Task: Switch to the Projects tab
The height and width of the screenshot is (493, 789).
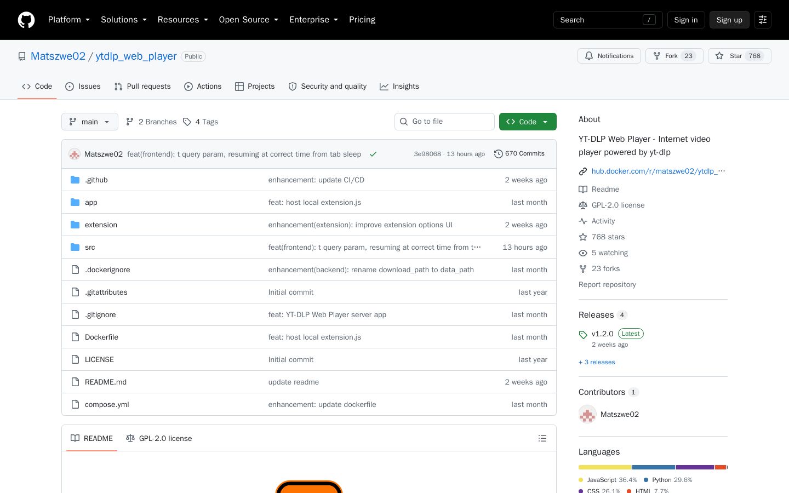Action: click(255, 87)
